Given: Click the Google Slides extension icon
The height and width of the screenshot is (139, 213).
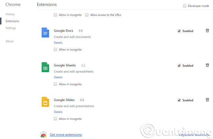Looking at the screenshot, I should click(45, 102).
